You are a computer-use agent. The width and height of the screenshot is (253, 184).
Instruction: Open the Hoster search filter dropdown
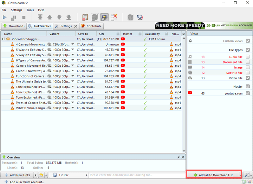click(x=69, y=175)
